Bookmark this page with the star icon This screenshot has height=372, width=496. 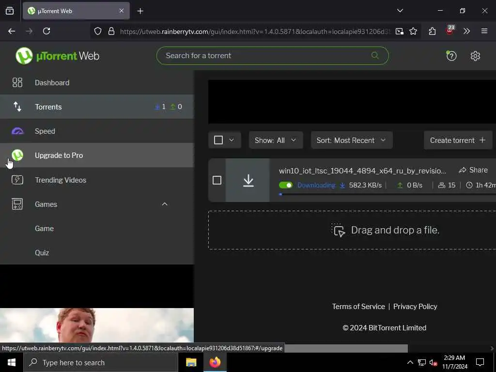click(413, 31)
